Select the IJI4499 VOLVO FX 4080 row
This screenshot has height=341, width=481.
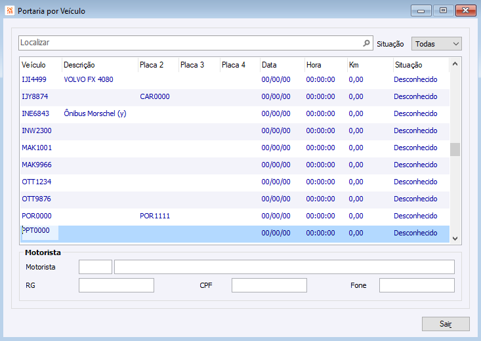[x=235, y=80]
